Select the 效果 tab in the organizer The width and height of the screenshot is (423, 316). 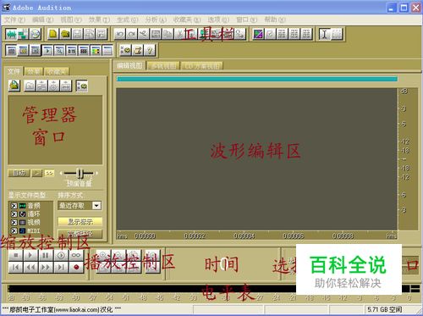coord(34,71)
